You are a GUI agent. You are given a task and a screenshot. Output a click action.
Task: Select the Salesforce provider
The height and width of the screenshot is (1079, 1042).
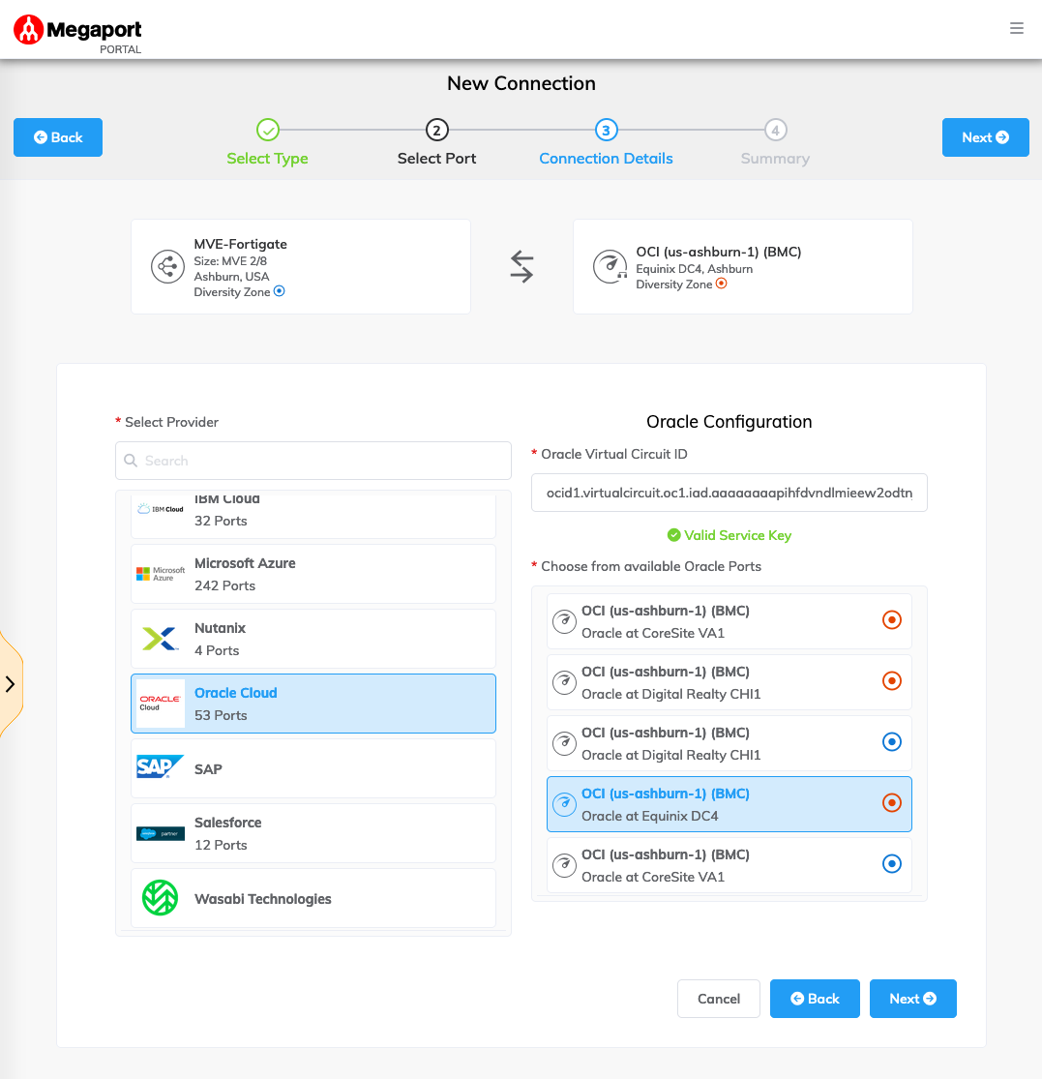[313, 833]
